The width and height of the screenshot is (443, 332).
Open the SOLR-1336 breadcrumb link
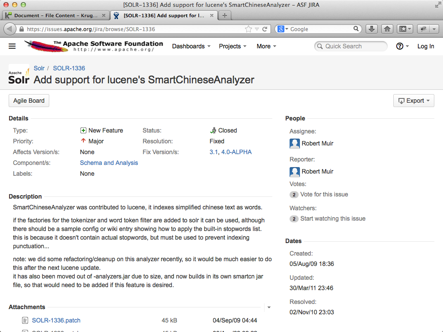coord(69,68)
